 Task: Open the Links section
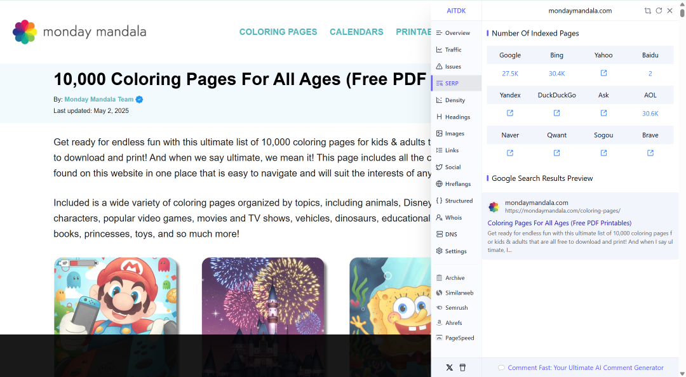coord(456,150)
